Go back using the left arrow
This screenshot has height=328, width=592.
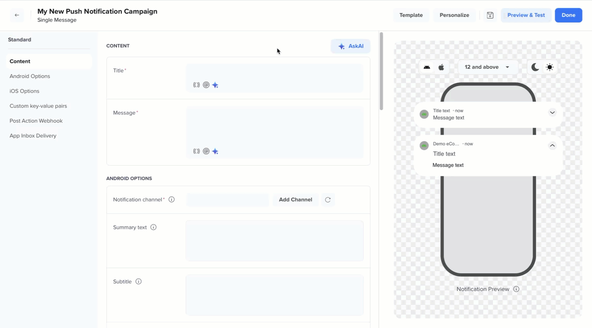coord(17,15)
